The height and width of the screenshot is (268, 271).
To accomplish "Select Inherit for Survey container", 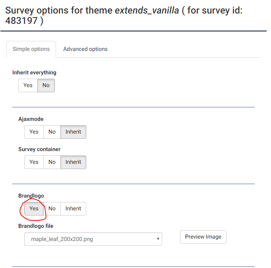I will [x=73, y=162].
